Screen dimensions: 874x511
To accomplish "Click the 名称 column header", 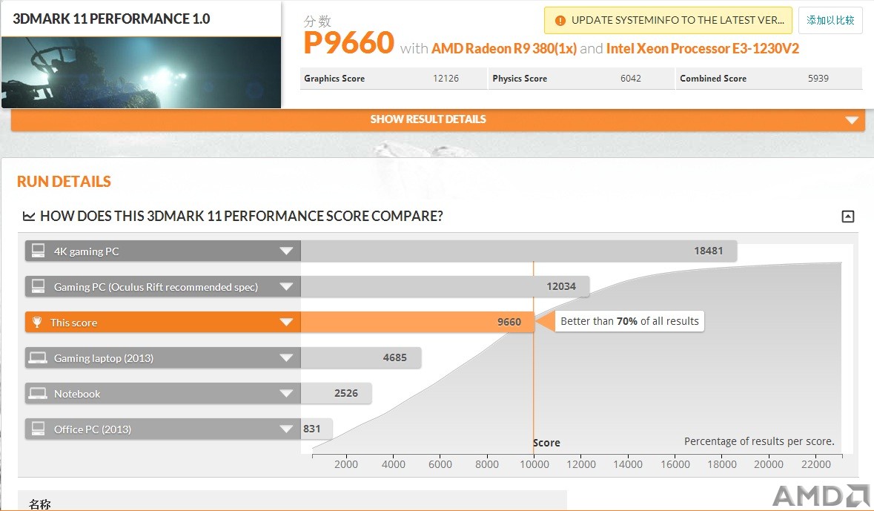I will click(40, 504).
